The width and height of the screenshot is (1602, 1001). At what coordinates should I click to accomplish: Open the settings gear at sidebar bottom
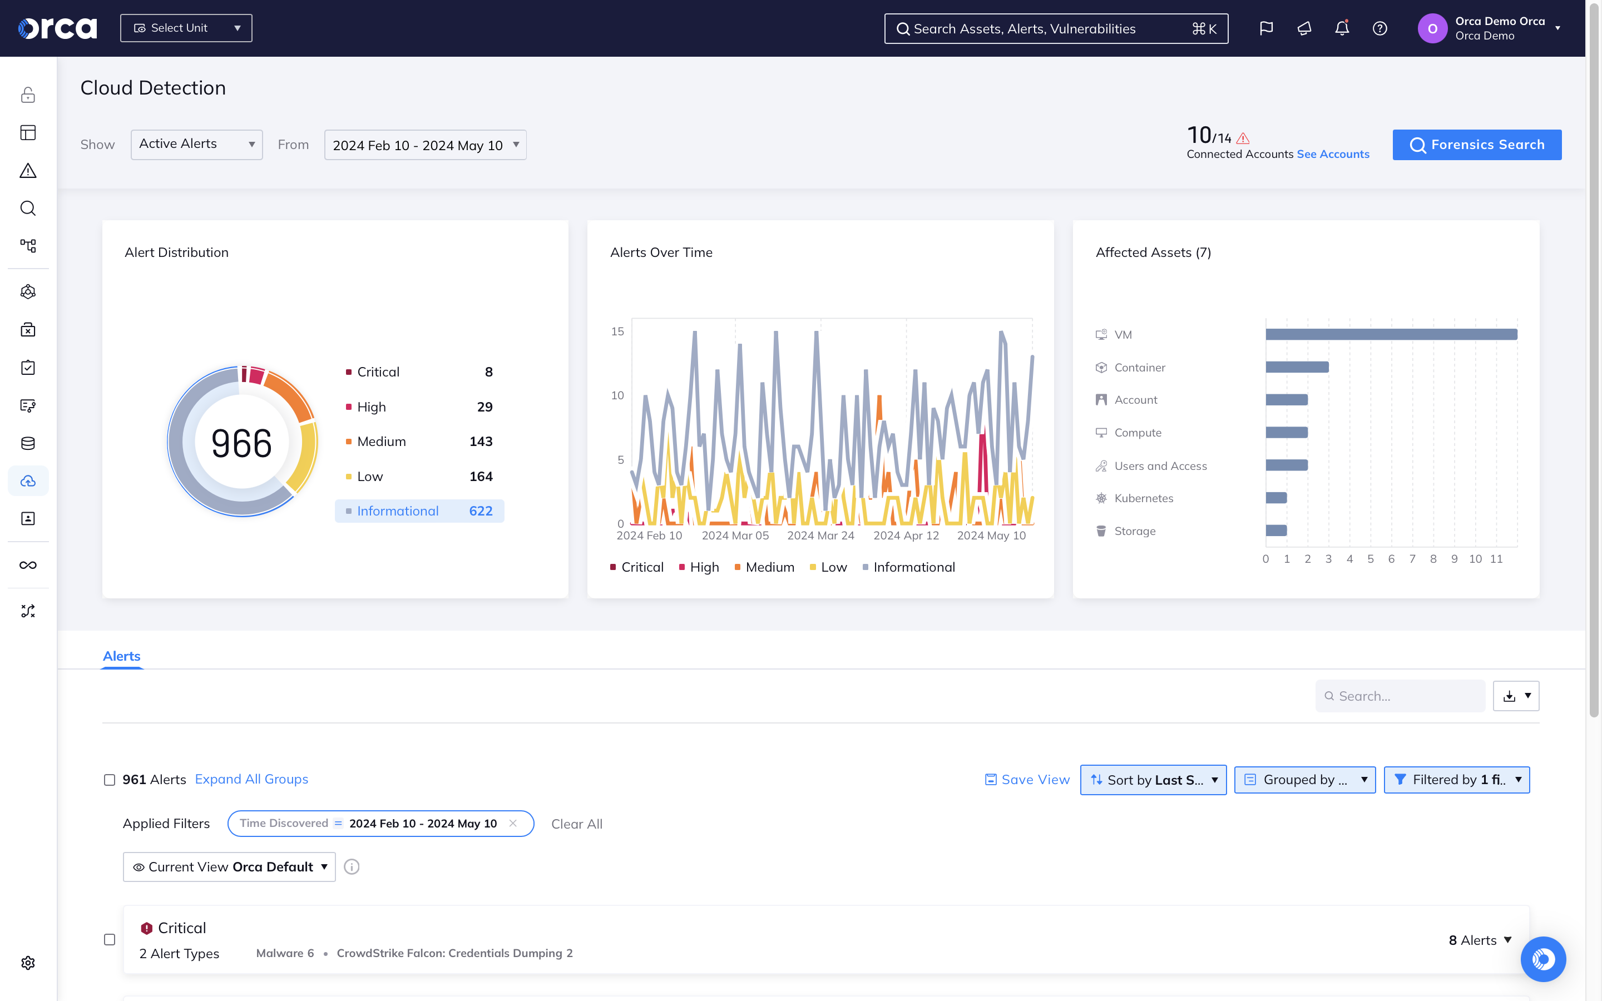tap(28, 962)
